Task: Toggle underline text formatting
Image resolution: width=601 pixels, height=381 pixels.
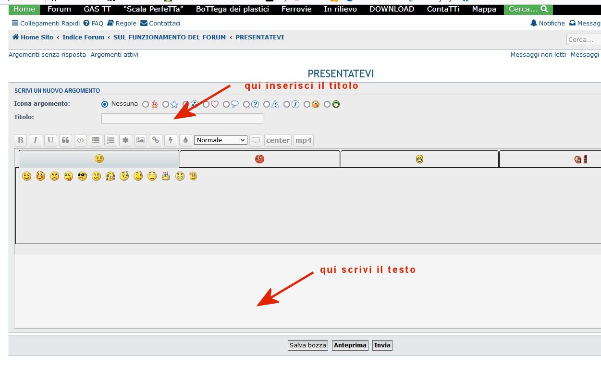Action: pos(50,140)
